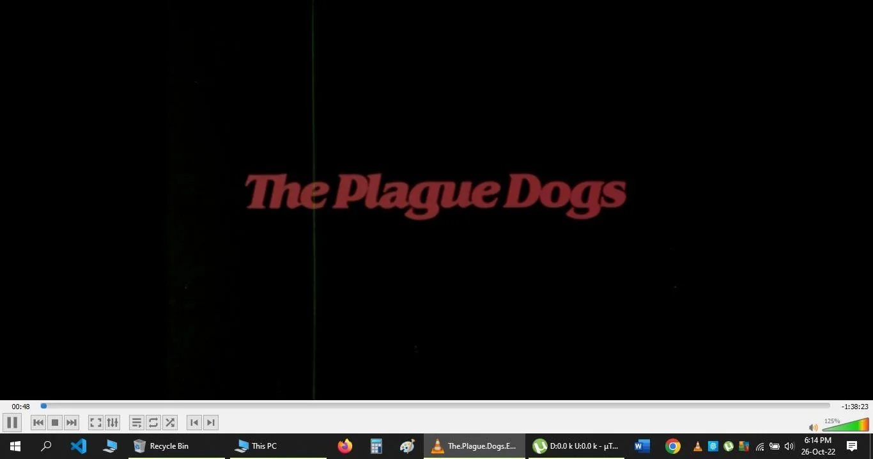Click the elapsed time 00:48

[x=20, y=407]
